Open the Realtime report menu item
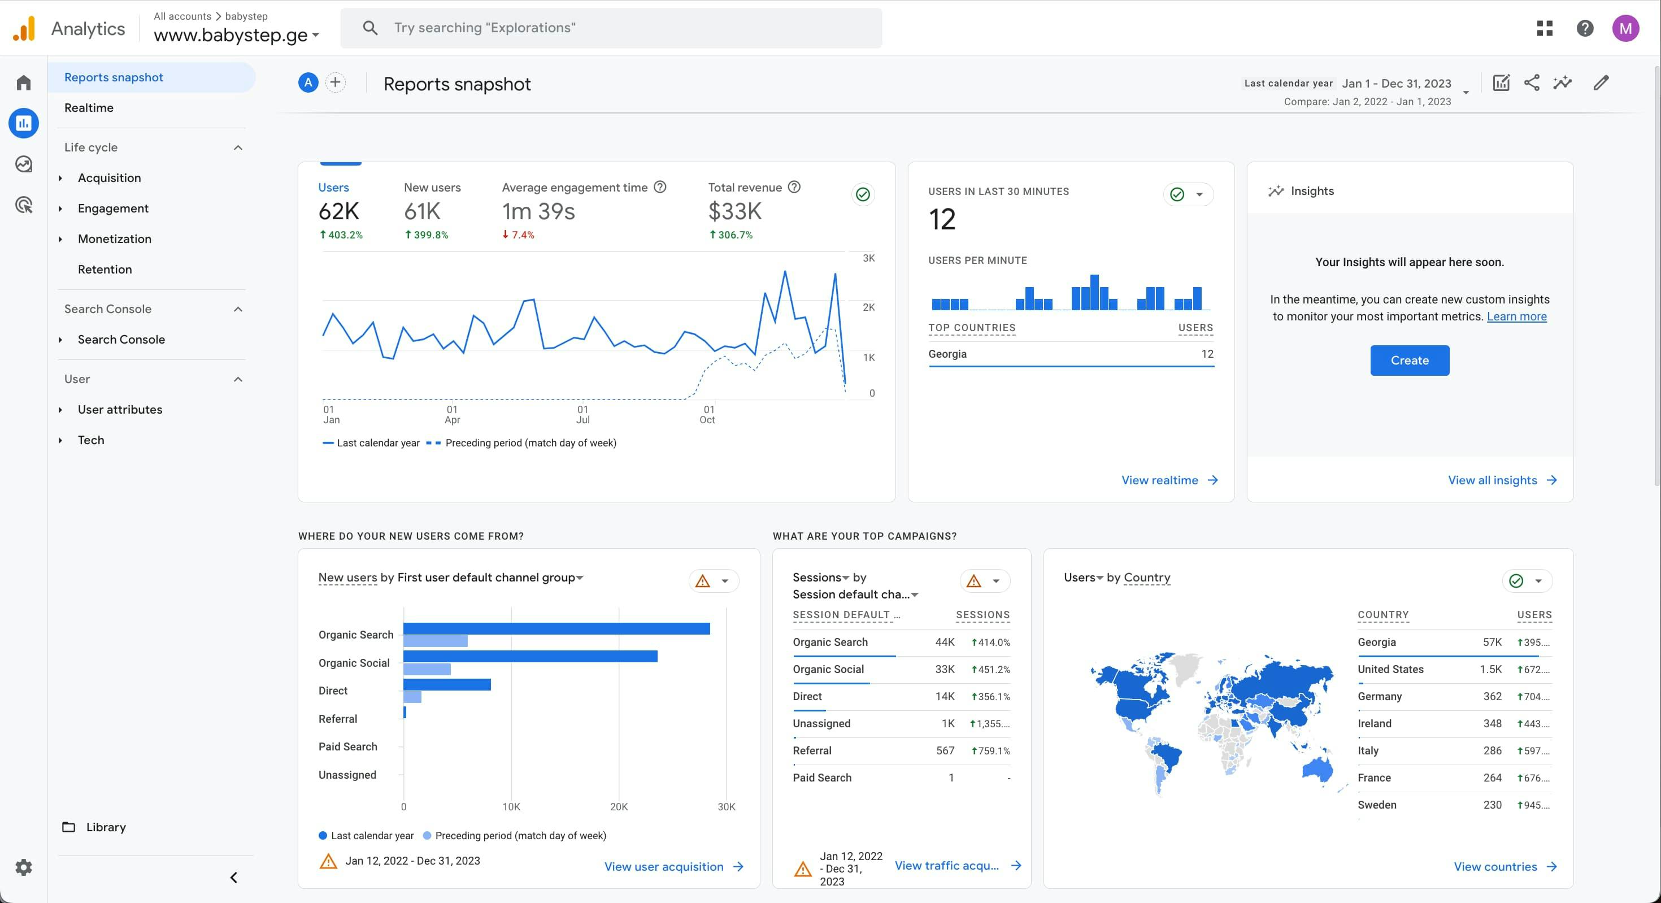This screenshot has height=903, width=1661. pos(89,108)
